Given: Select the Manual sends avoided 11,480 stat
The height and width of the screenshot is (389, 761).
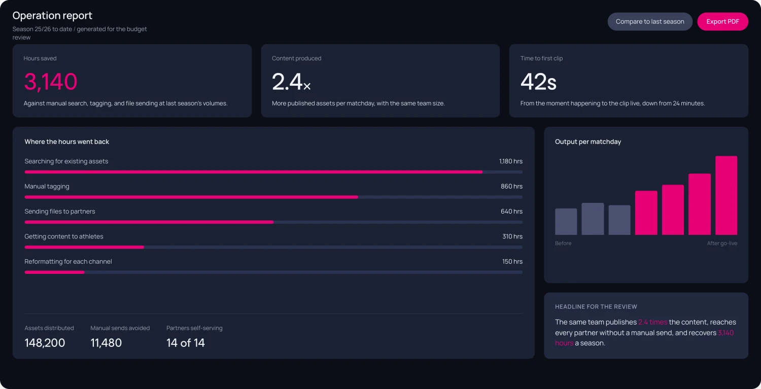Looking at the screenshot, I should coord(120,337).
